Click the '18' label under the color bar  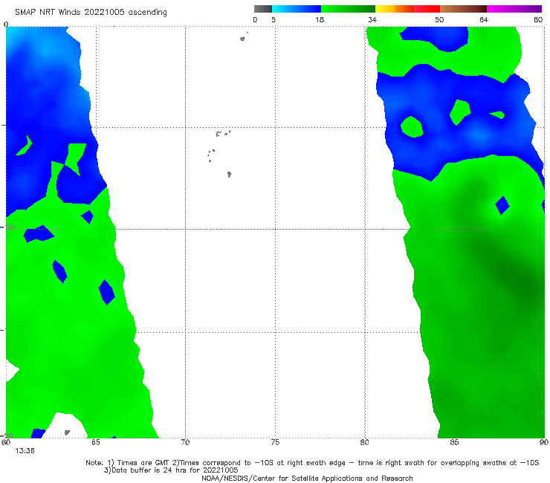(x=319, y=20)
